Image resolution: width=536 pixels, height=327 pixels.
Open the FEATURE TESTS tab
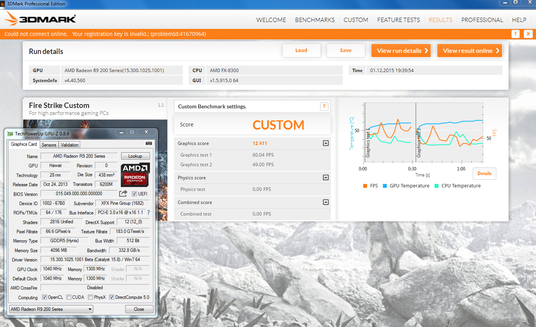398,20
